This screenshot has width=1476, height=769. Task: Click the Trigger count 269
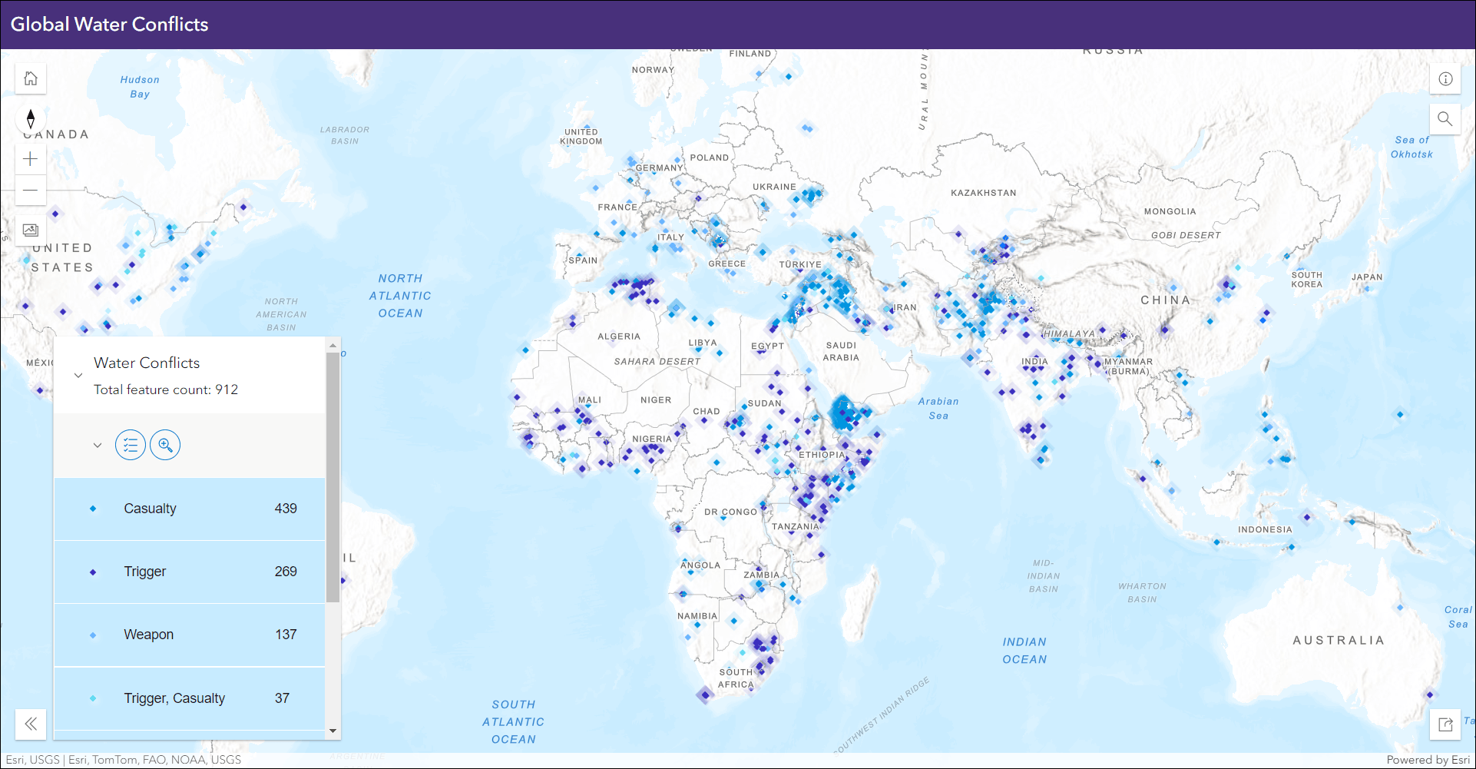click(x=286, y=572)
